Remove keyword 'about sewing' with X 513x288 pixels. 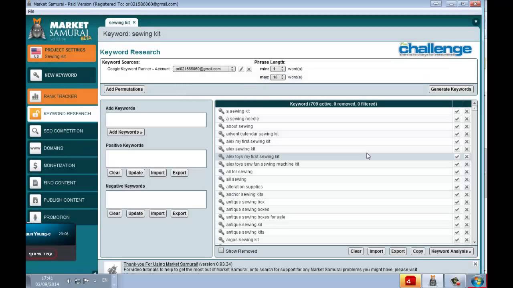[x=467, y=126]
